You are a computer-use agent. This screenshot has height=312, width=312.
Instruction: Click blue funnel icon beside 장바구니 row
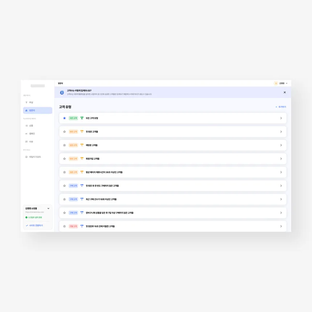click(82, 213)
